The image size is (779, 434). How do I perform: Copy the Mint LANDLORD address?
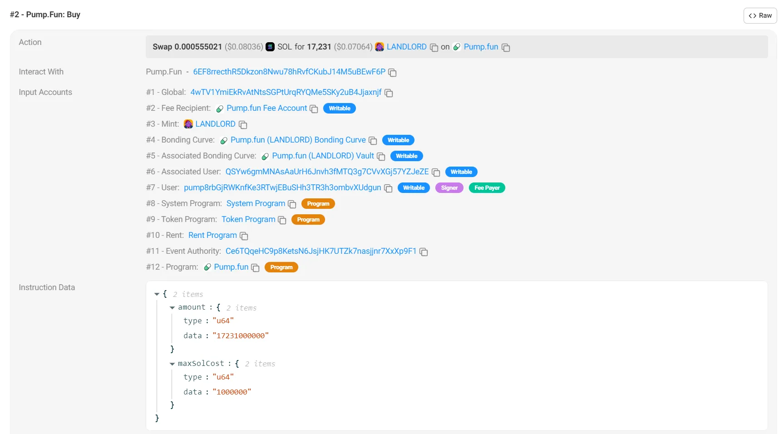click(x=243, y=125)
